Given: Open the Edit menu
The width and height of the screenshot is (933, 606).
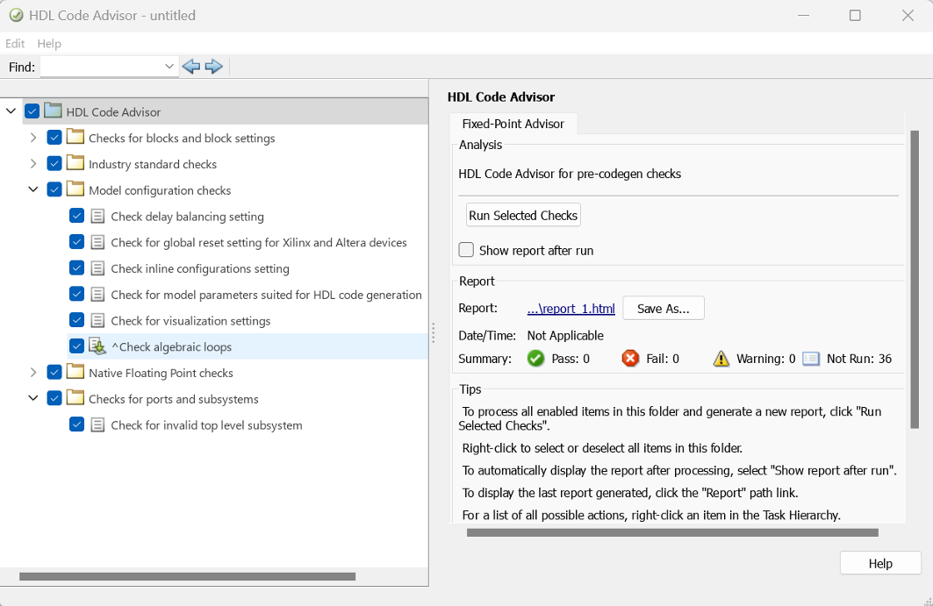Looking at the screenshot, I should pos(14,43).
